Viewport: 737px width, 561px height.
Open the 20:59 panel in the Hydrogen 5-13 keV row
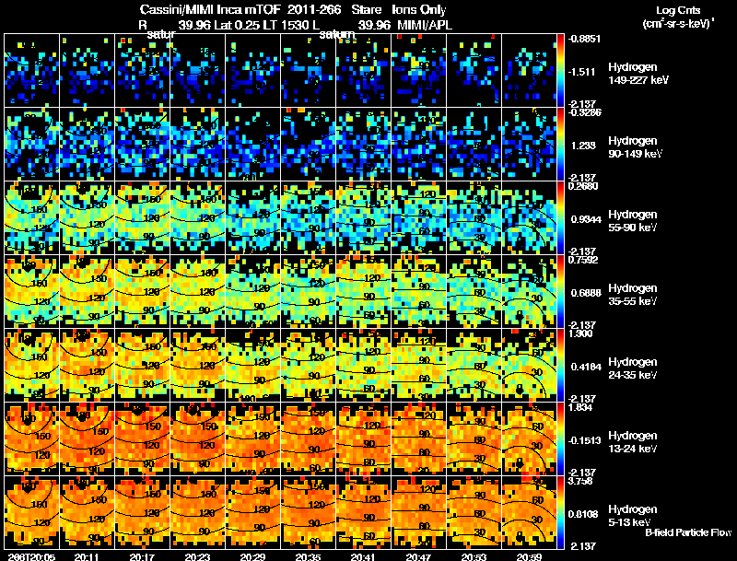529,513
